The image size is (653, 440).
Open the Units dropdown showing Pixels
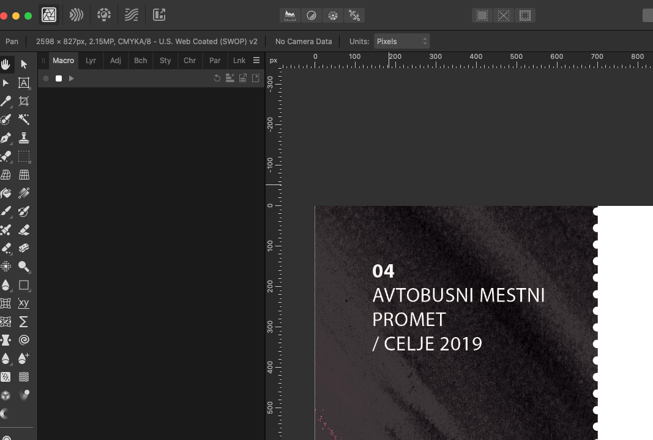point(401,41)
